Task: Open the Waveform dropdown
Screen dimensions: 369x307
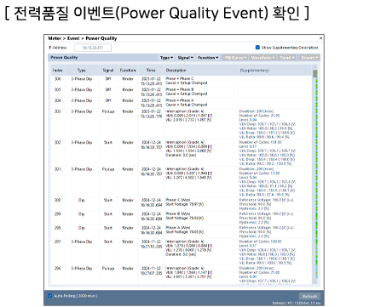Action: pos(262,58)
